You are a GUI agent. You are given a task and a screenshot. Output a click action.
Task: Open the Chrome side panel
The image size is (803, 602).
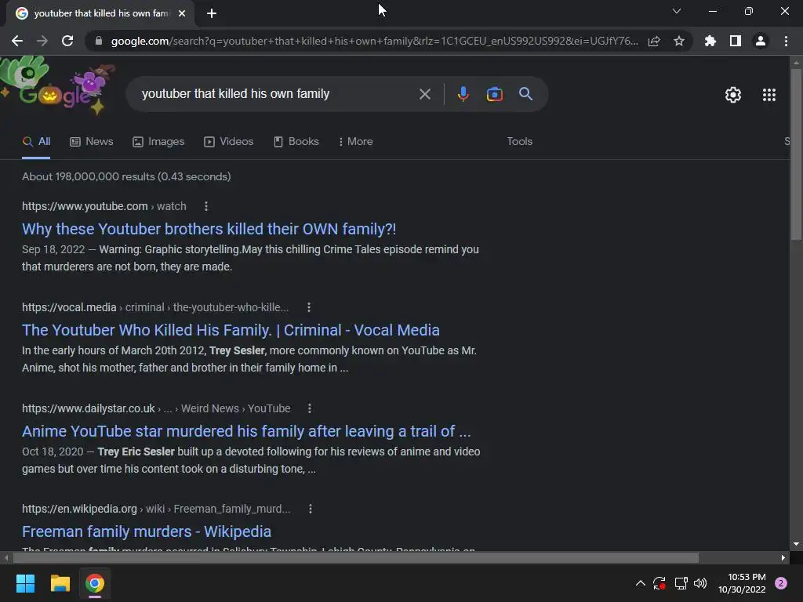point(736,41)
